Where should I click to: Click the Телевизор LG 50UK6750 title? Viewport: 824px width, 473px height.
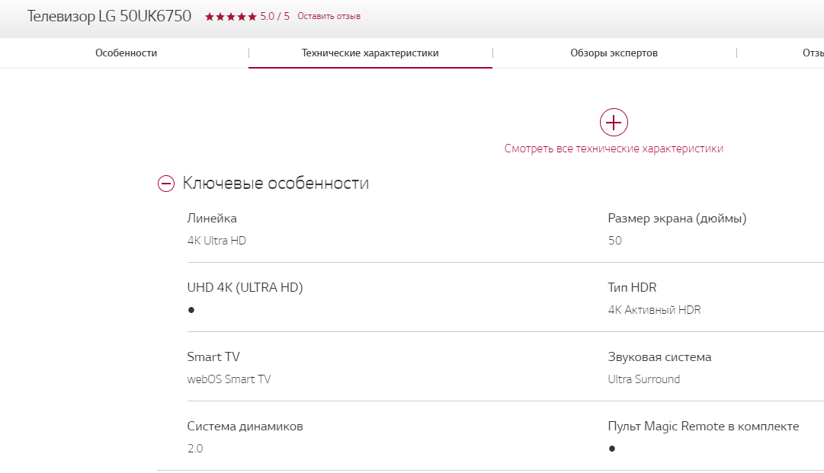(x=109, y=16)
